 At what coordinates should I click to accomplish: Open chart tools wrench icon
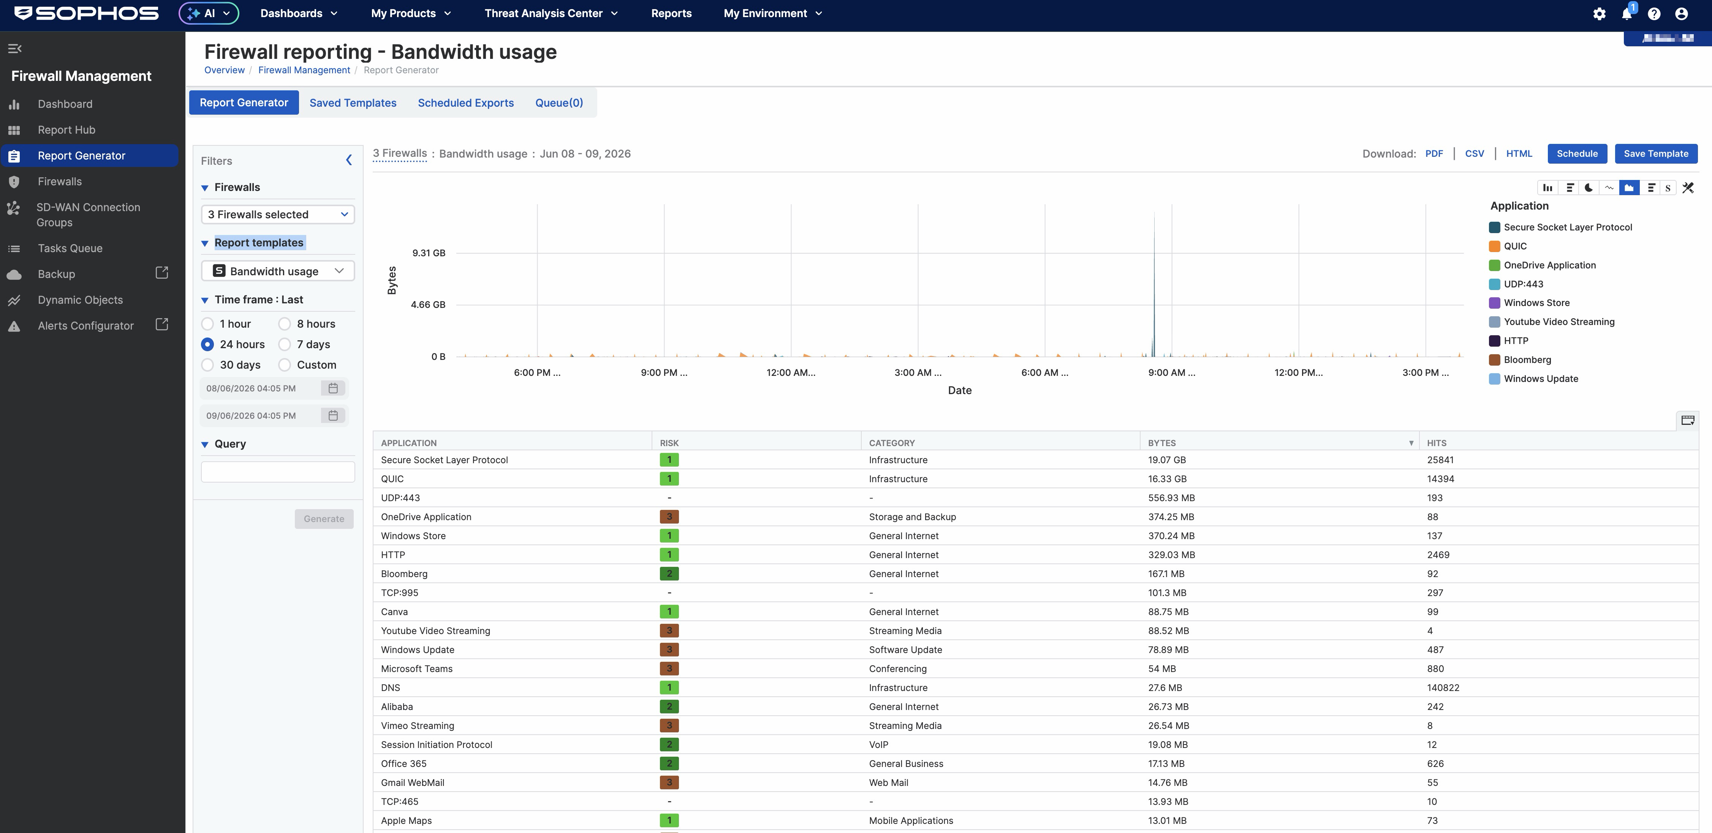tap(1688, 188)
